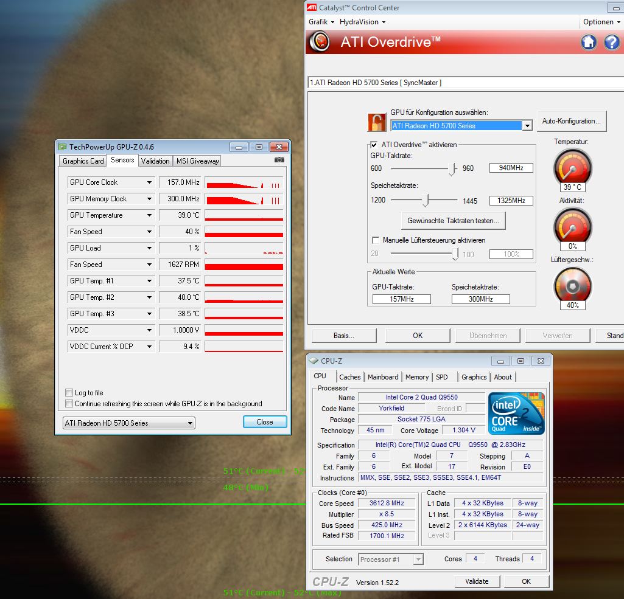This screenshot has width=624, height=599.
Task: Click Gewünschte Taktraten testen button
Action: (454, 221)
